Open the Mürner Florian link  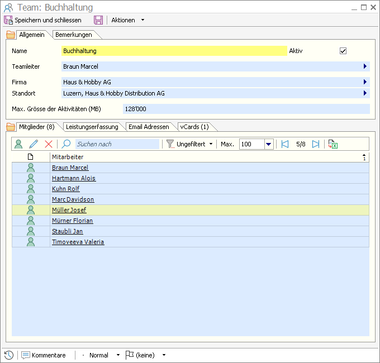tap(73, 221)
